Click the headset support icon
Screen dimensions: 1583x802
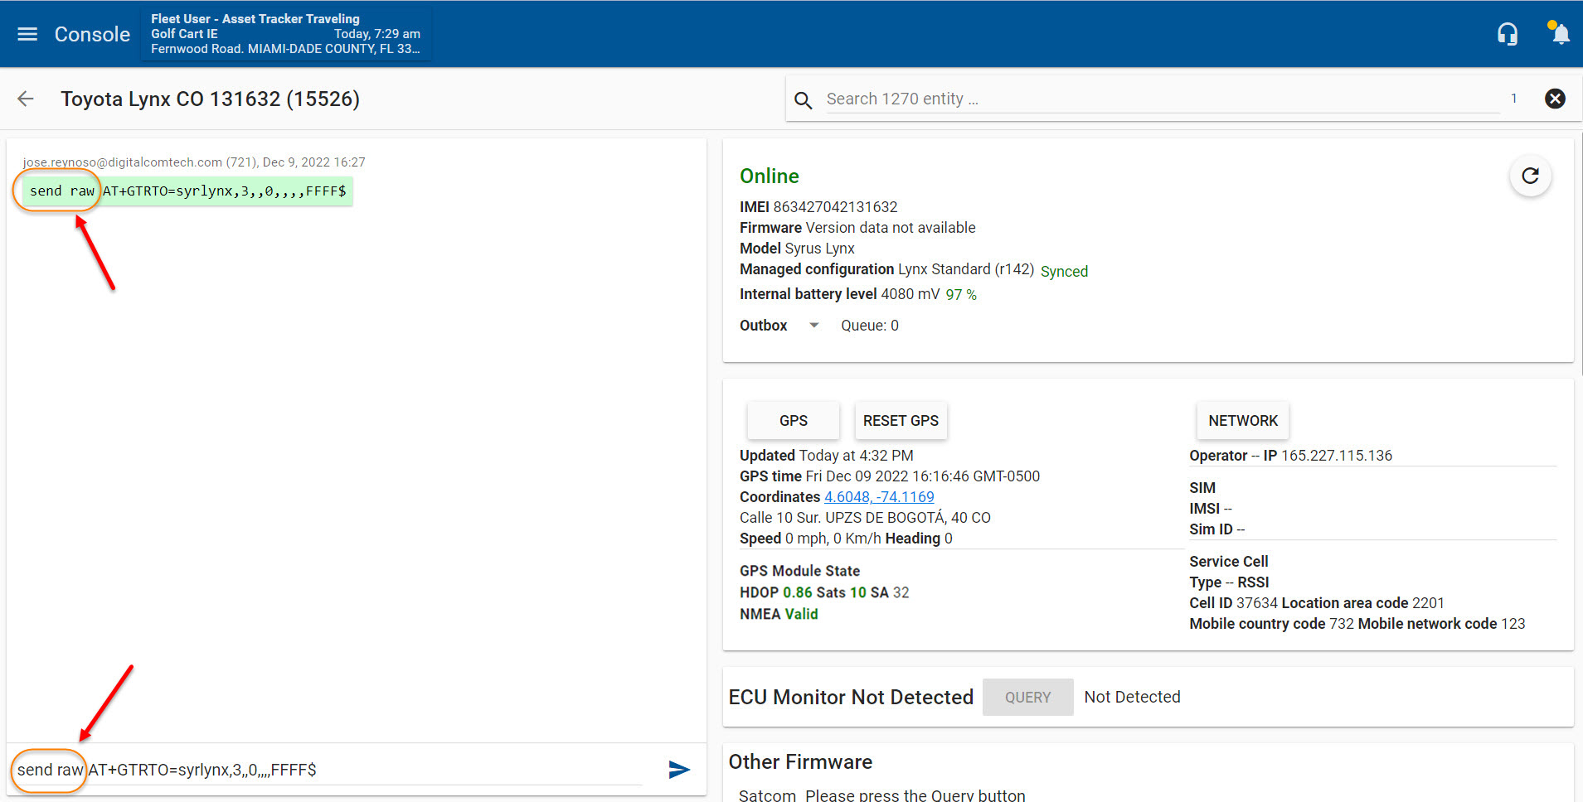(1507, 34)
